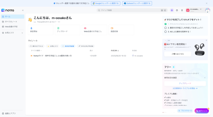213x117 pixels.
Task: Click the 長さ column header
Action: tap(91, 51)
